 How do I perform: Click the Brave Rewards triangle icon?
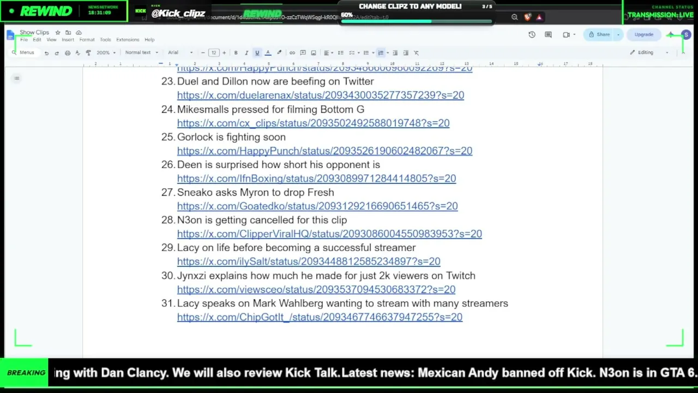click(x=539, y=17)
